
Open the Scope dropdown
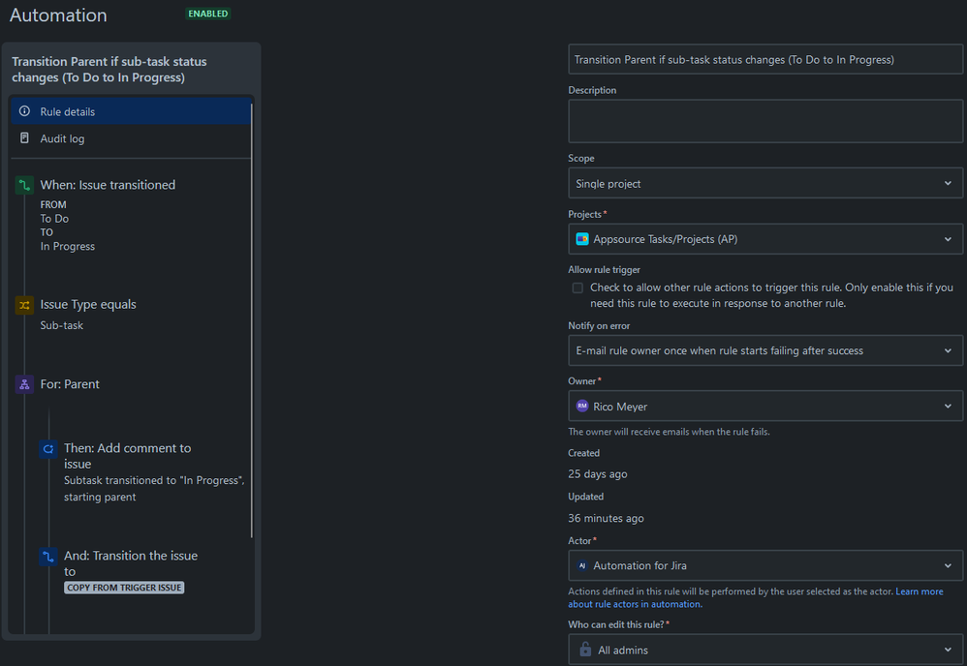[x=764, y=183]
